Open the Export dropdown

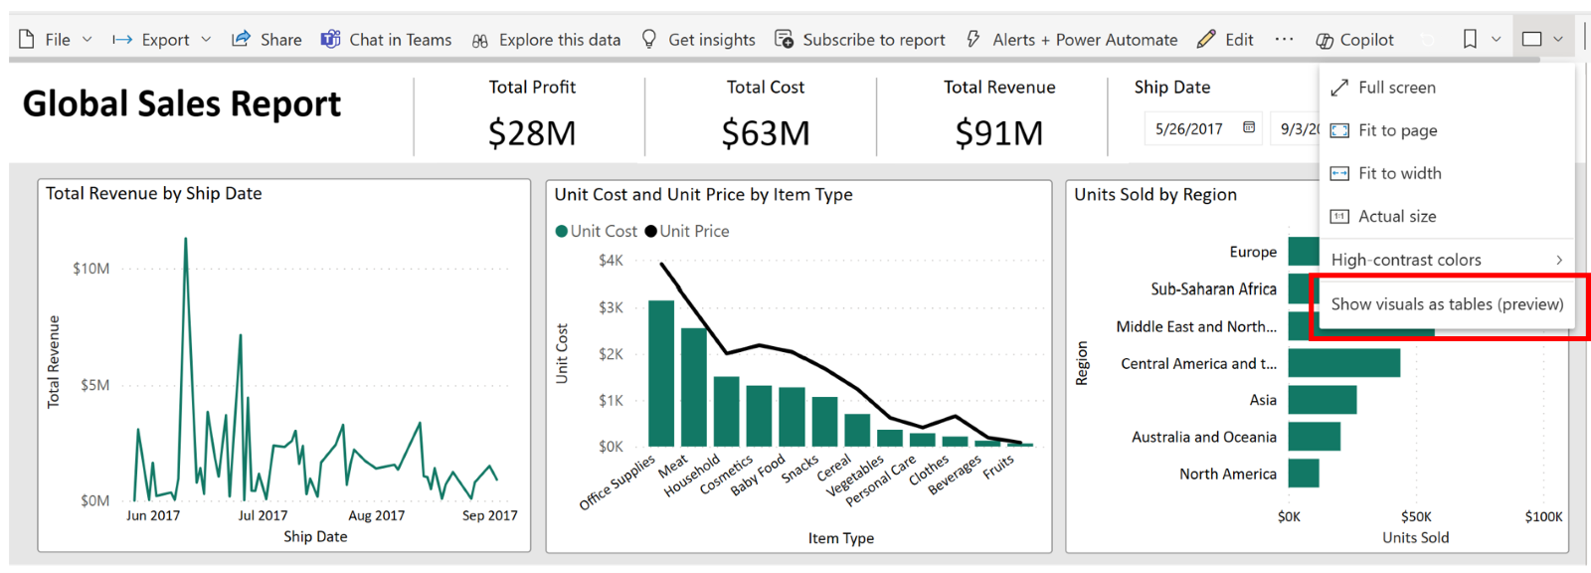[162, 40]
